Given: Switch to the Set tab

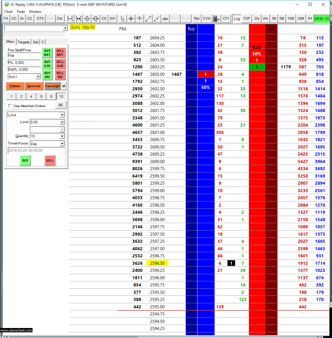Looking at the screenshot, I should point(35,42).
